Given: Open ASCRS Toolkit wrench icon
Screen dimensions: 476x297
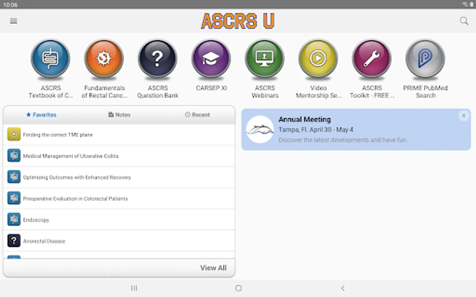Looking at the screenshot, I should coord(372,59).
